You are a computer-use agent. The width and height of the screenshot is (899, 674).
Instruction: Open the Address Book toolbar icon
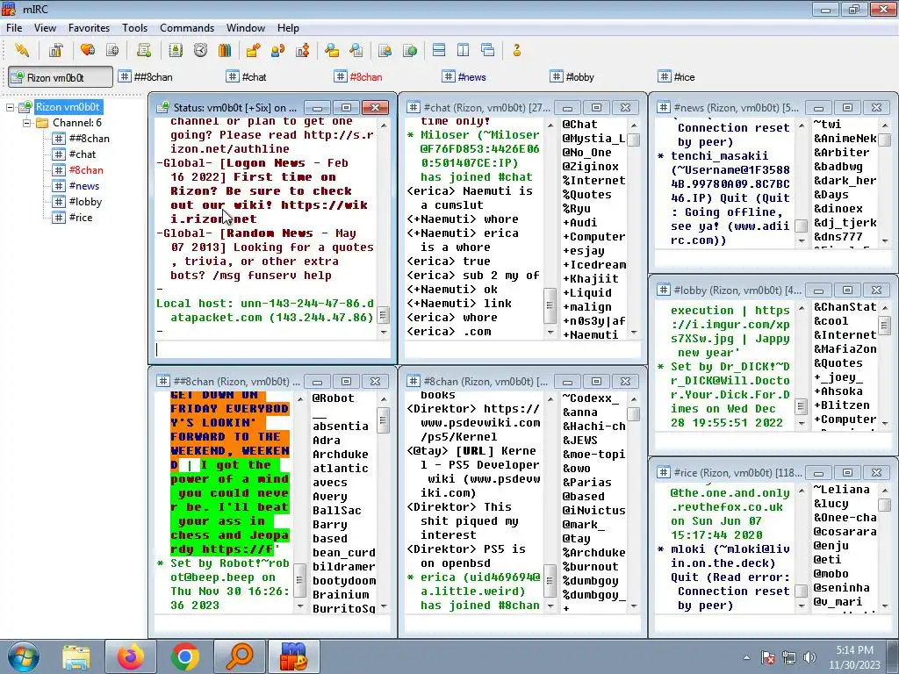tap(176, 50)
